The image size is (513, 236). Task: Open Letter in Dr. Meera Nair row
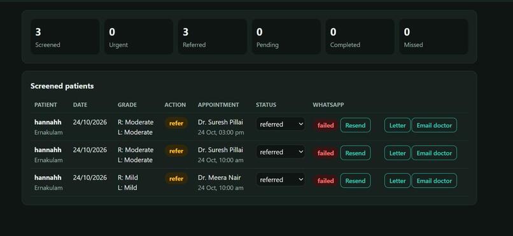coord(397,181)
